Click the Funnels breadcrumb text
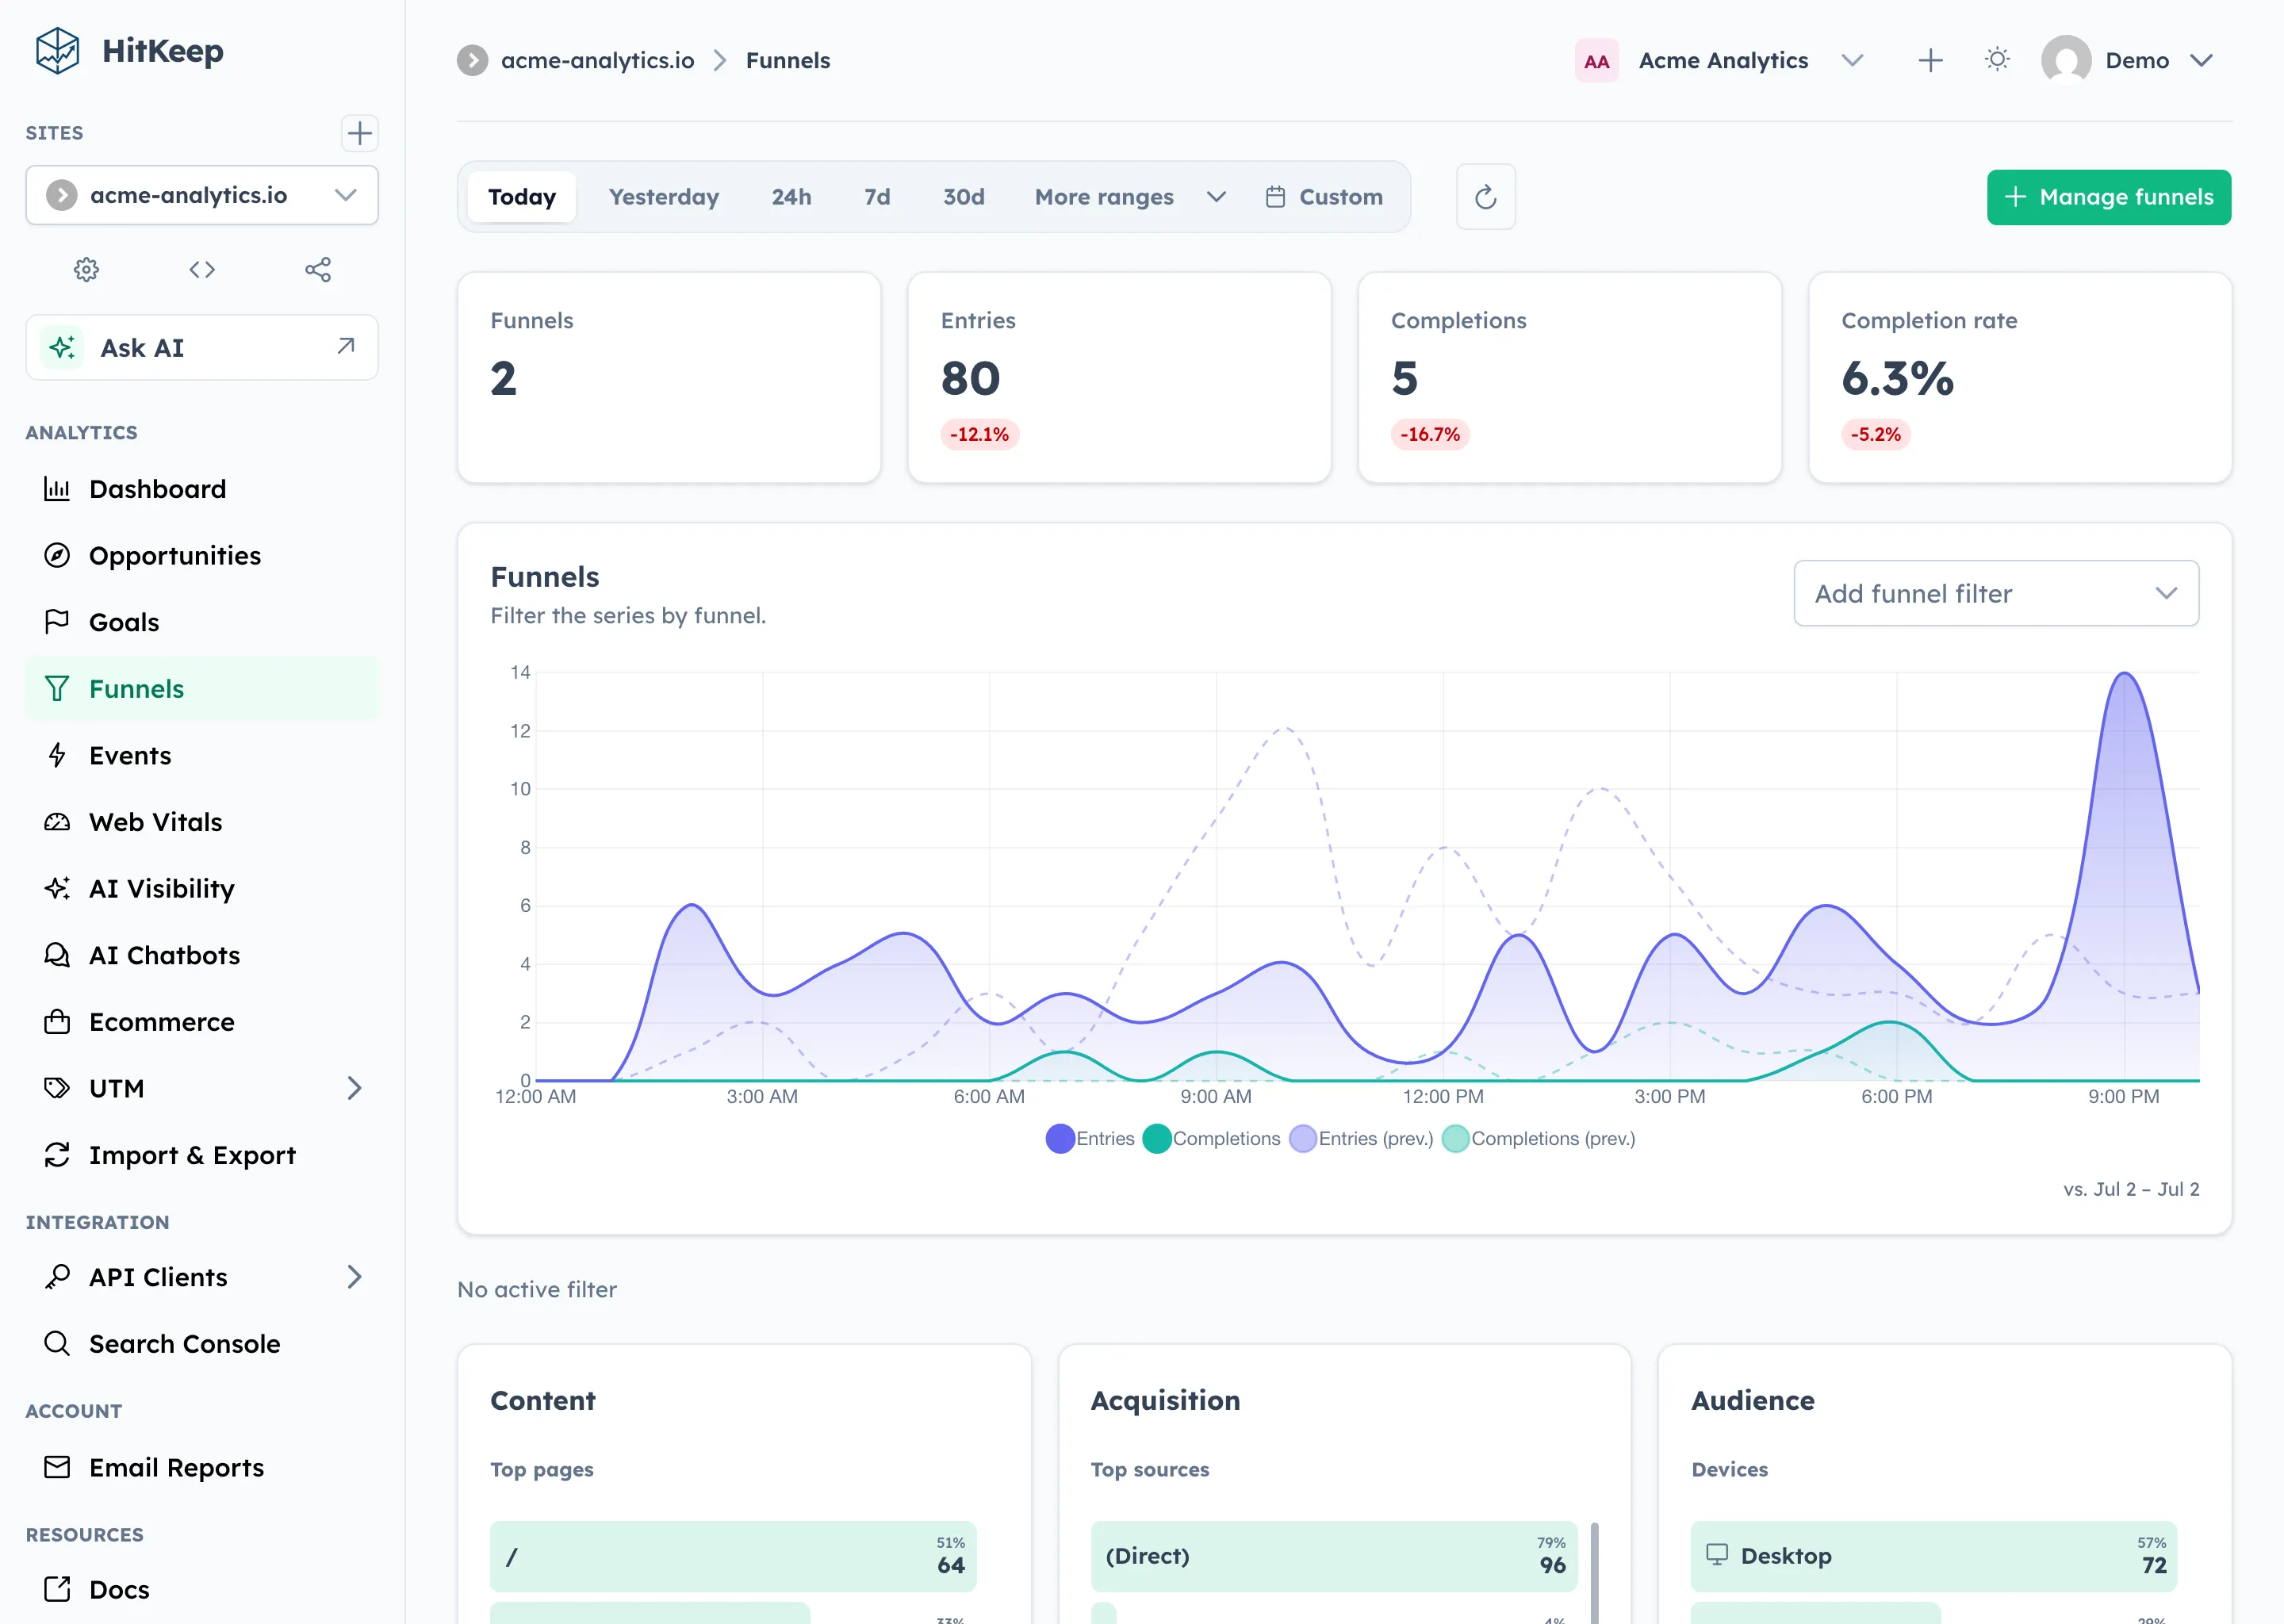The width and height of the screenshot is (2284, 1624). (788, 60)
